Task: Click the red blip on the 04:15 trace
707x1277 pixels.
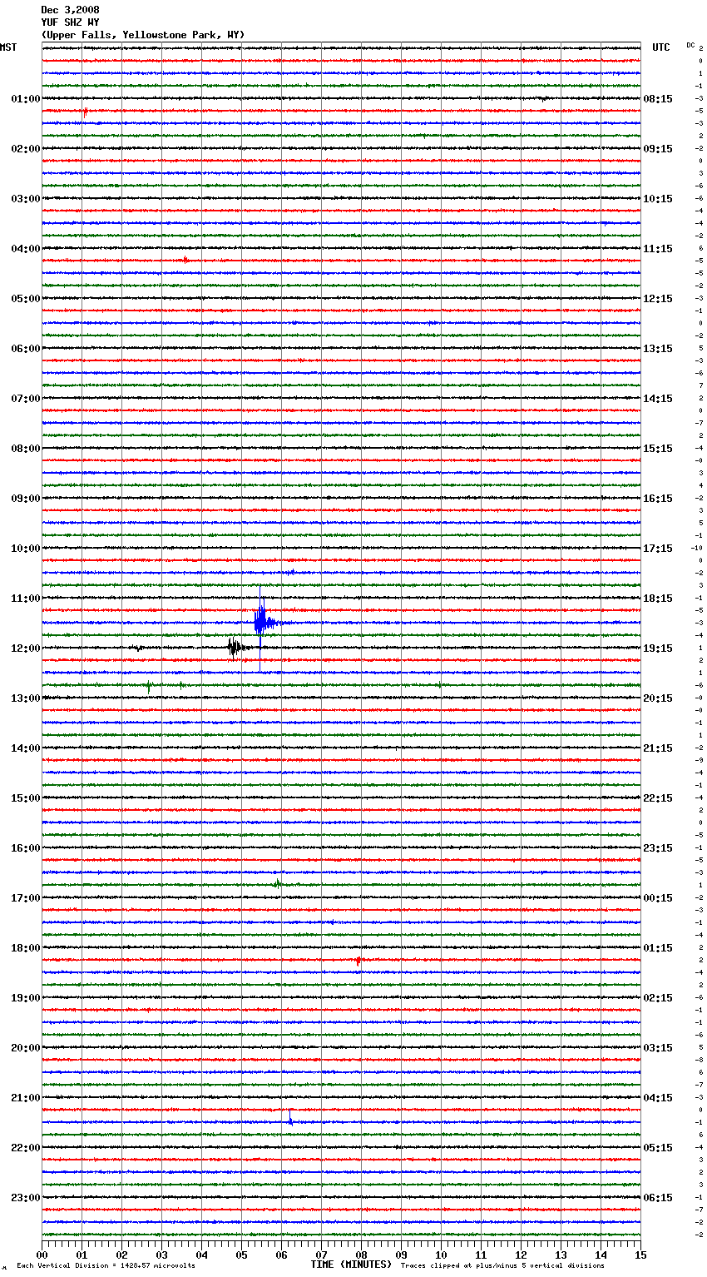Action: tap(185, 261)
